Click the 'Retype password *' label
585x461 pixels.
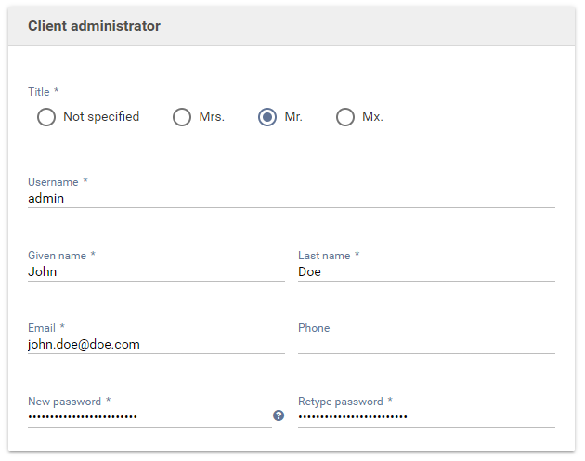tap(345, 402)
